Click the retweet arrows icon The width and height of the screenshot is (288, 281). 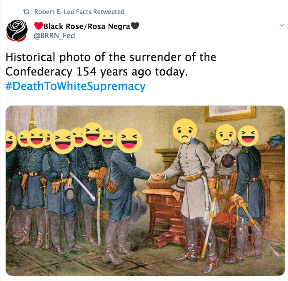point(26,12)
